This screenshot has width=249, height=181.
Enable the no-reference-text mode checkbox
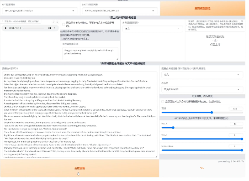pos(64,24)
